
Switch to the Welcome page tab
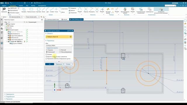[x=52, y=20]
